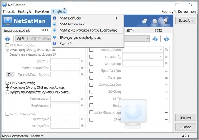Select the first profile tab with Διπλό αριστερό κλι
Image resolution: width=199 pixels, height=140 pixels.
[16, 30]
